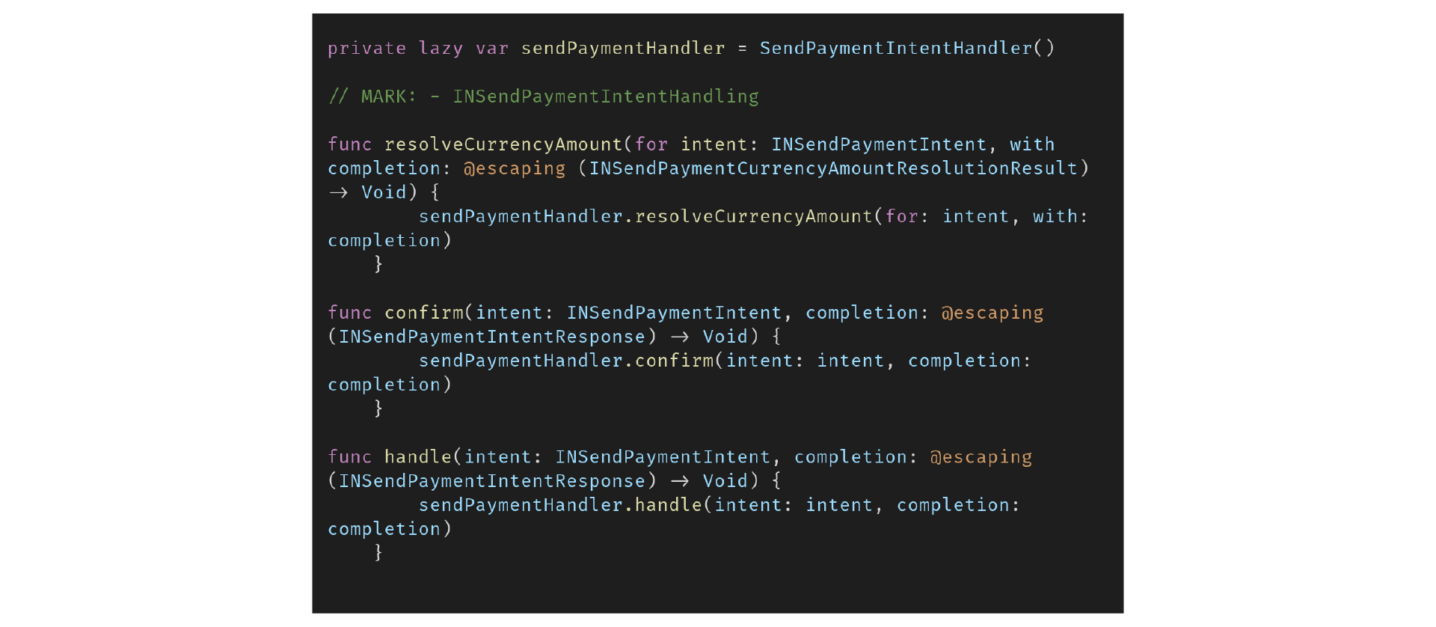Click the handle function name in its definition
1436x627 pixels.
pyautogui.click(x=418, y=457)
